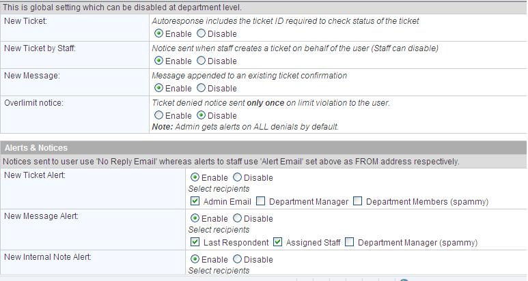
Task: Enable the New Message autoresponse
Action: pyautogui.click(x=158, y=88)
